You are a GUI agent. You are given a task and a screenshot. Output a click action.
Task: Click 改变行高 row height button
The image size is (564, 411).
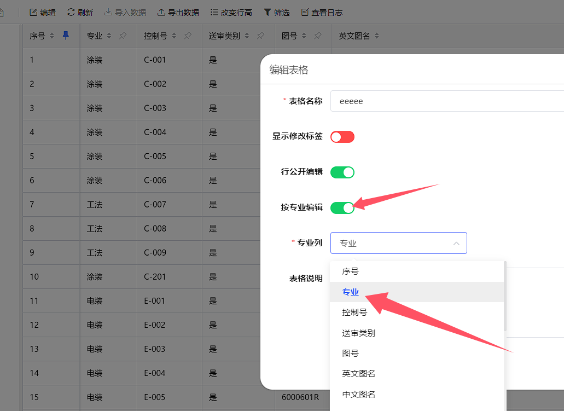coord(231,13)
